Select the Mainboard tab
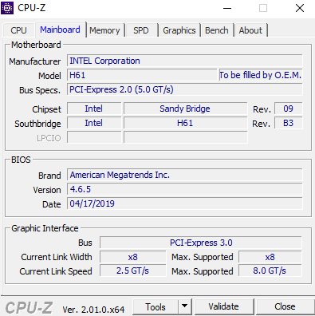Viewport: 315px width, 316px height. pyautogui.click(x=60, y=30)
